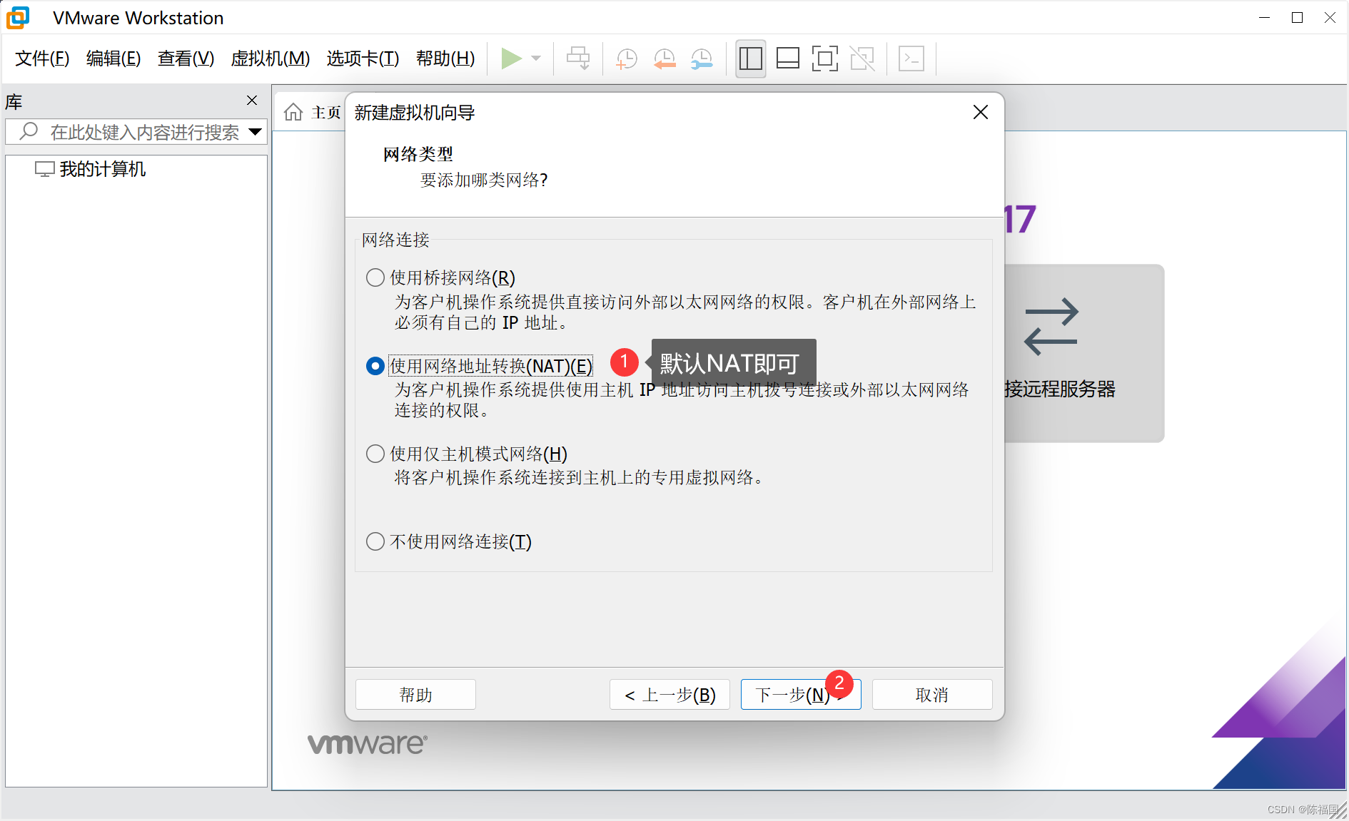Select the no network connection option
The width and height of the screenshot is (1349, 821).
pos(375,541)
